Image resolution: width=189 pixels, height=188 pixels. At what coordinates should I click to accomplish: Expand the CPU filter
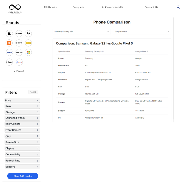pos(22,136)
